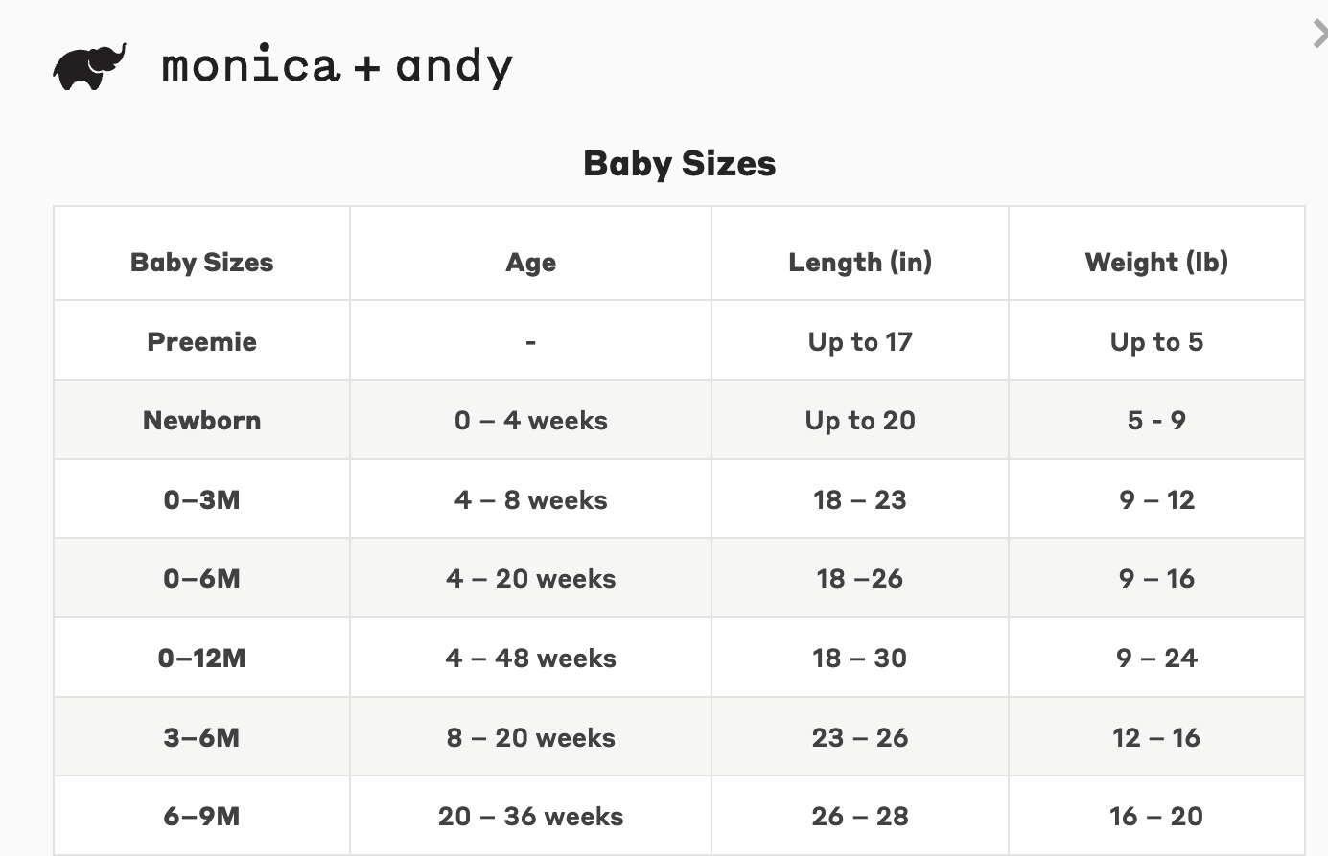
Task: Click the next arrow chevron at top right
Action: (1319, 35)
